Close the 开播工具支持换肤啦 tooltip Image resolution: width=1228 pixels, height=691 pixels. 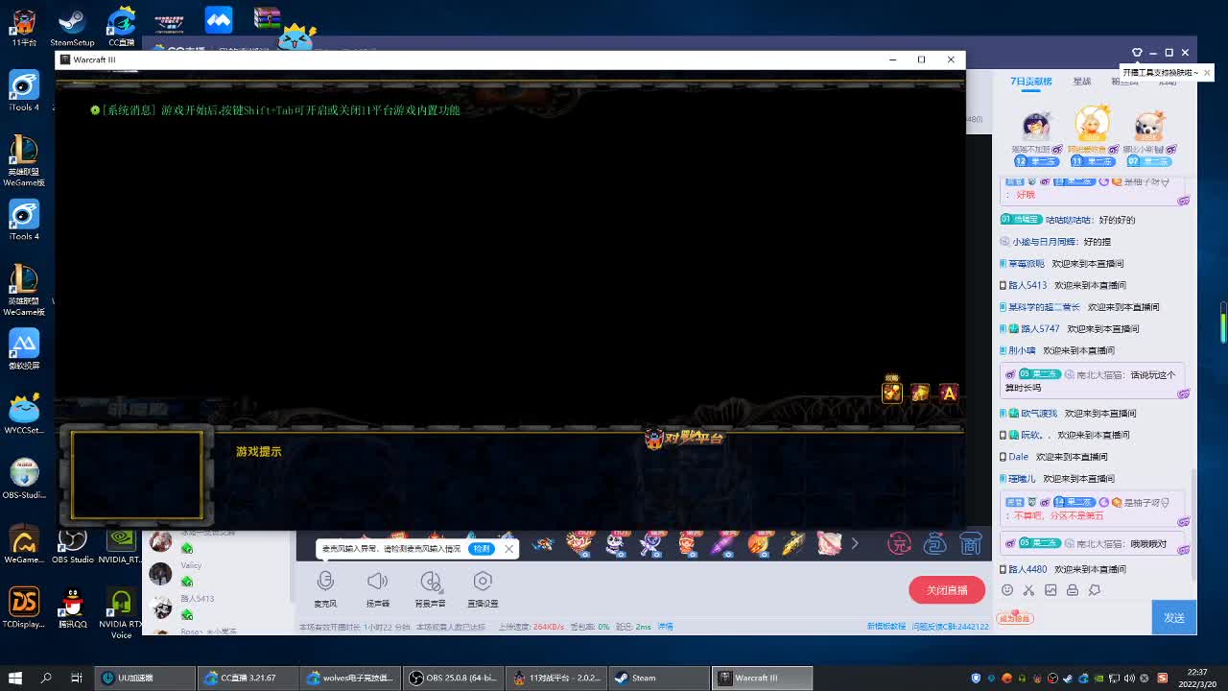(x=1207, y=72)
